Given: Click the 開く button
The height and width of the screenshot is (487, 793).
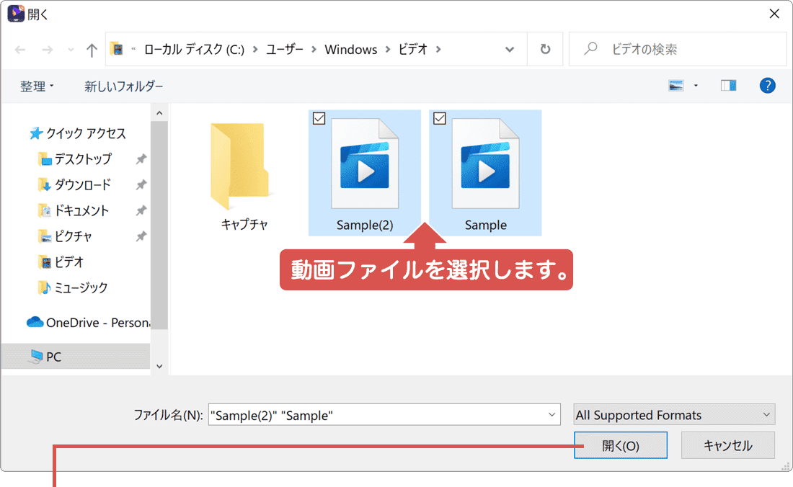Looking at the screenshot, I should [621, 445].
